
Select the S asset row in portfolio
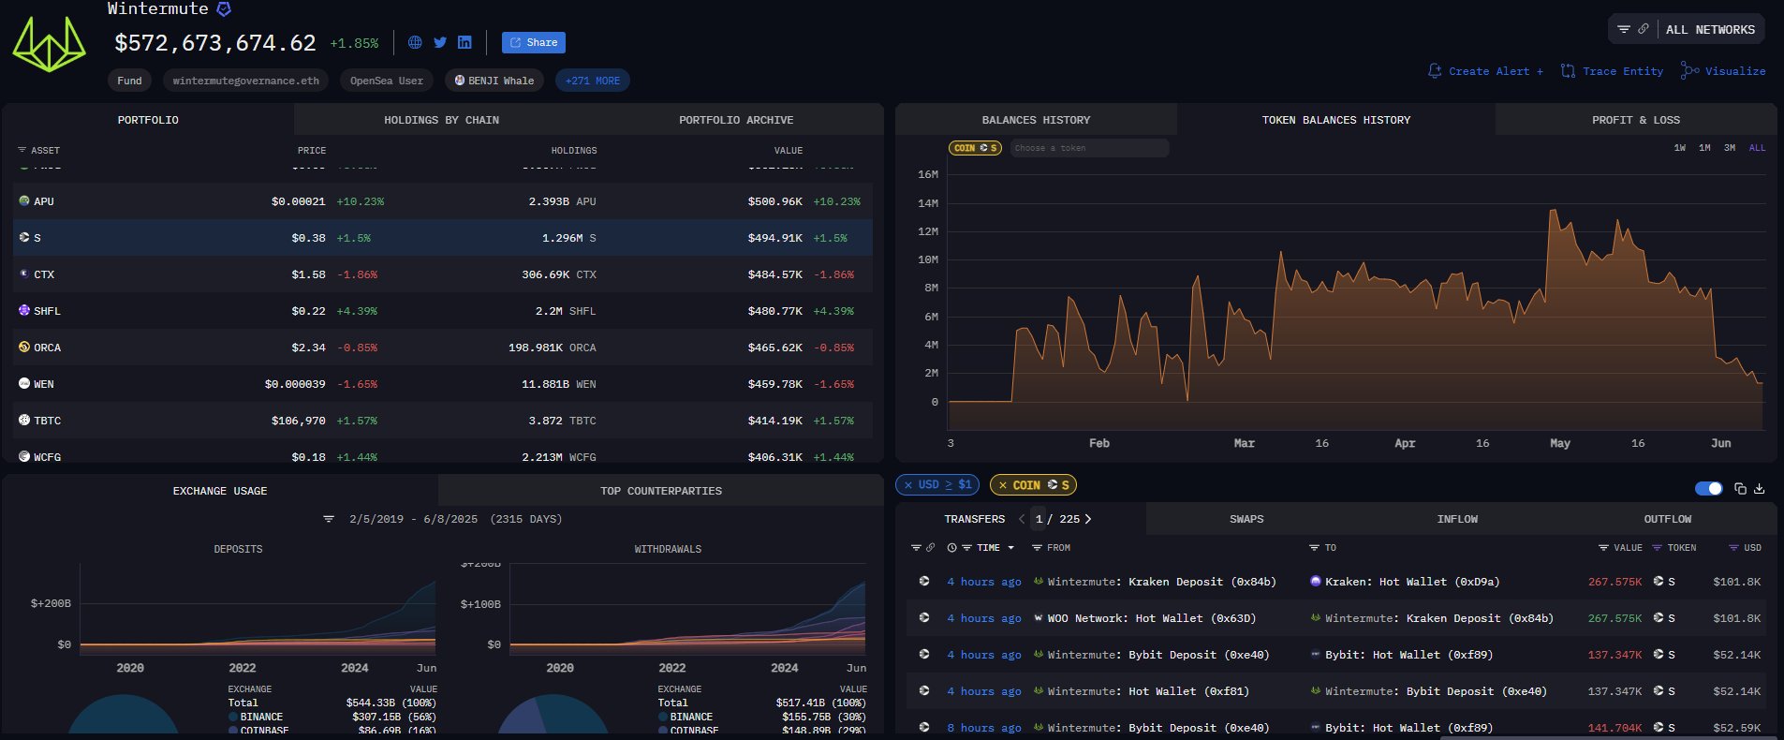443,238
